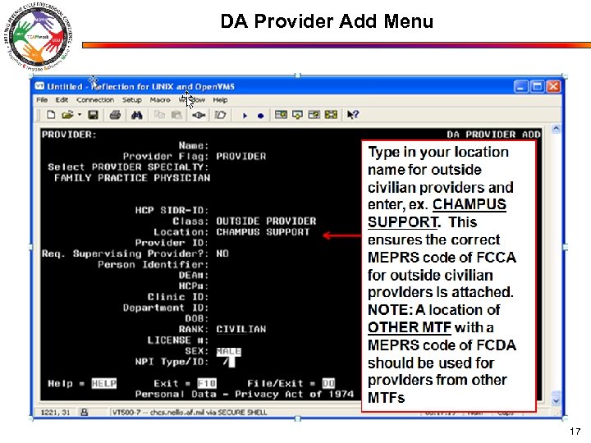Click the NO value for Supervising Provider
The image size is (591, 443).
point(222,253)
